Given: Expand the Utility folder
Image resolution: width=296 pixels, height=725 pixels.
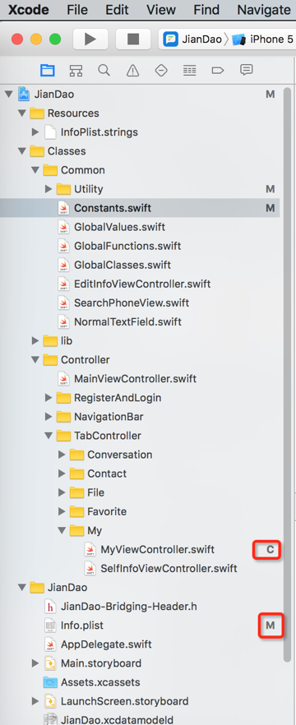Looking at the screenshot, I should click(x=48, y=189).
